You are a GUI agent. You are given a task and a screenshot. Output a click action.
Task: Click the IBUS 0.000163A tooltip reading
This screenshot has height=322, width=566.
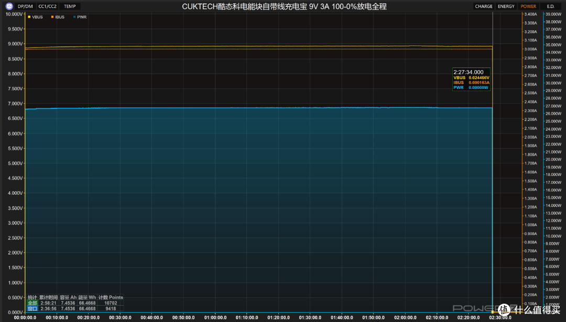[472, 83]
